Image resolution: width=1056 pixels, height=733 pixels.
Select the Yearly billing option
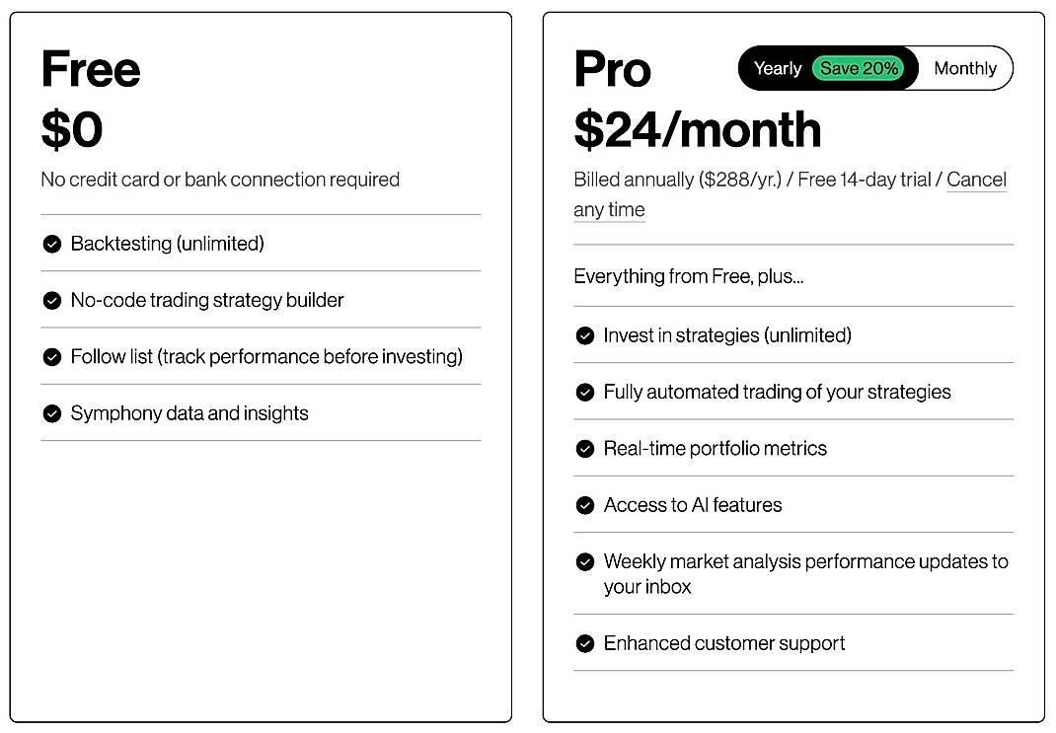778,68
